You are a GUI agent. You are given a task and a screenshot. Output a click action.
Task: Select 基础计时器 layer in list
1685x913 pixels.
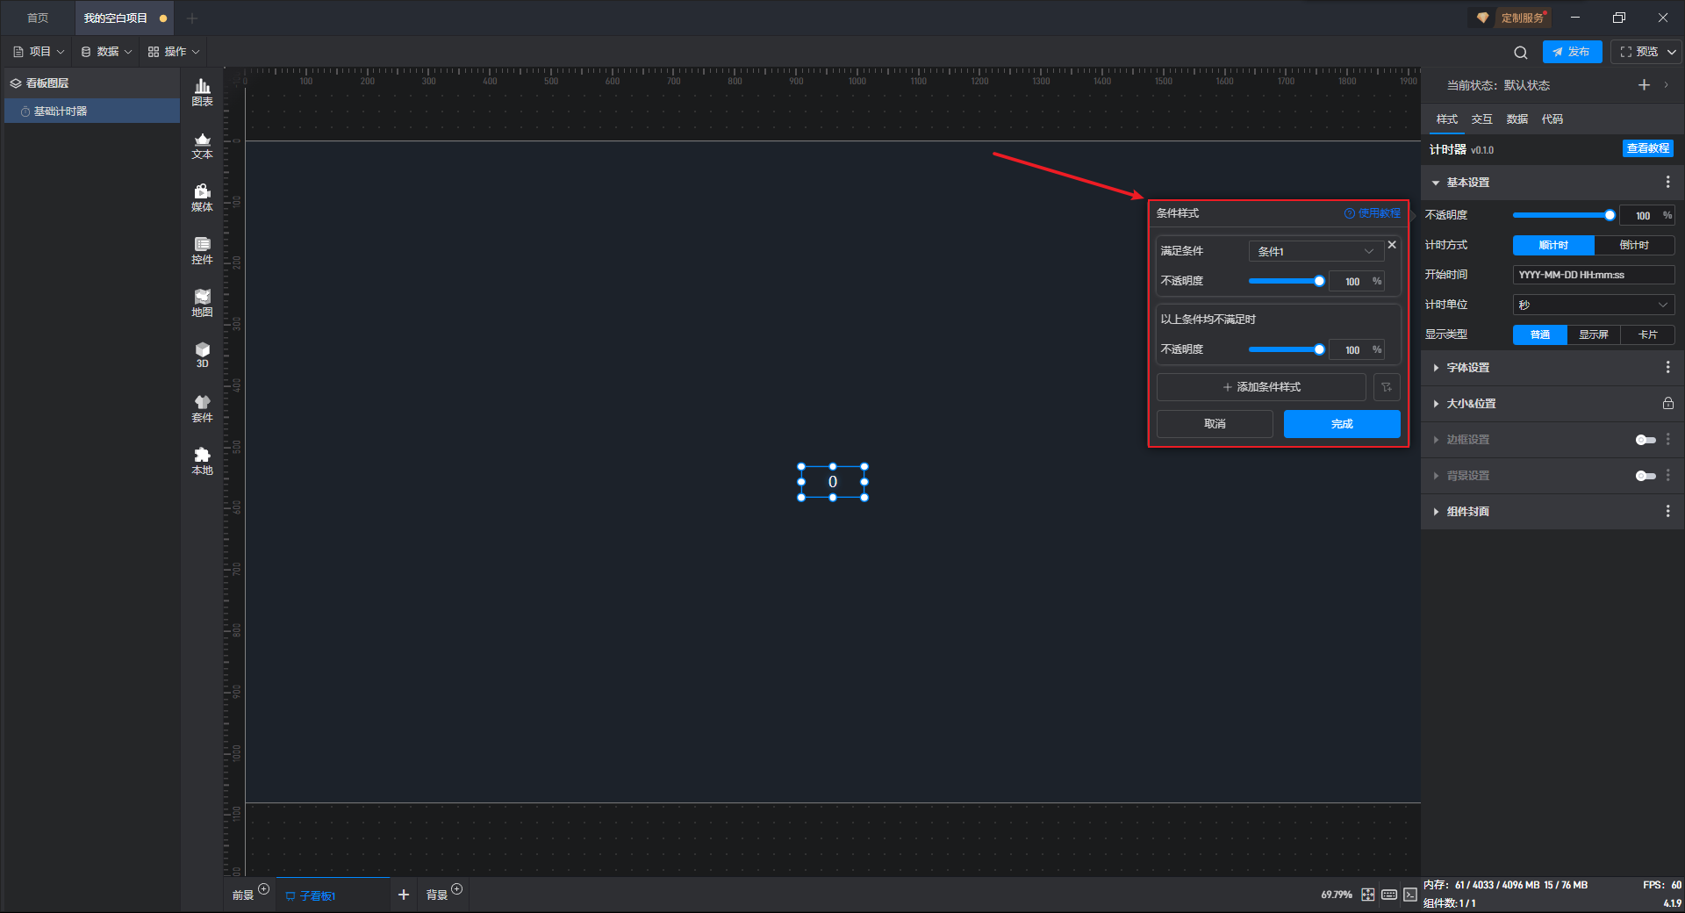(x=92, y=111)
